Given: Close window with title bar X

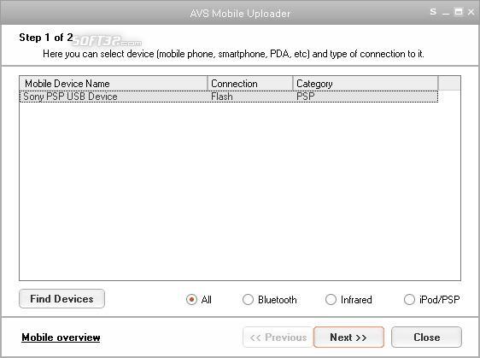Looking at the screenshot, I should (471, 12).
